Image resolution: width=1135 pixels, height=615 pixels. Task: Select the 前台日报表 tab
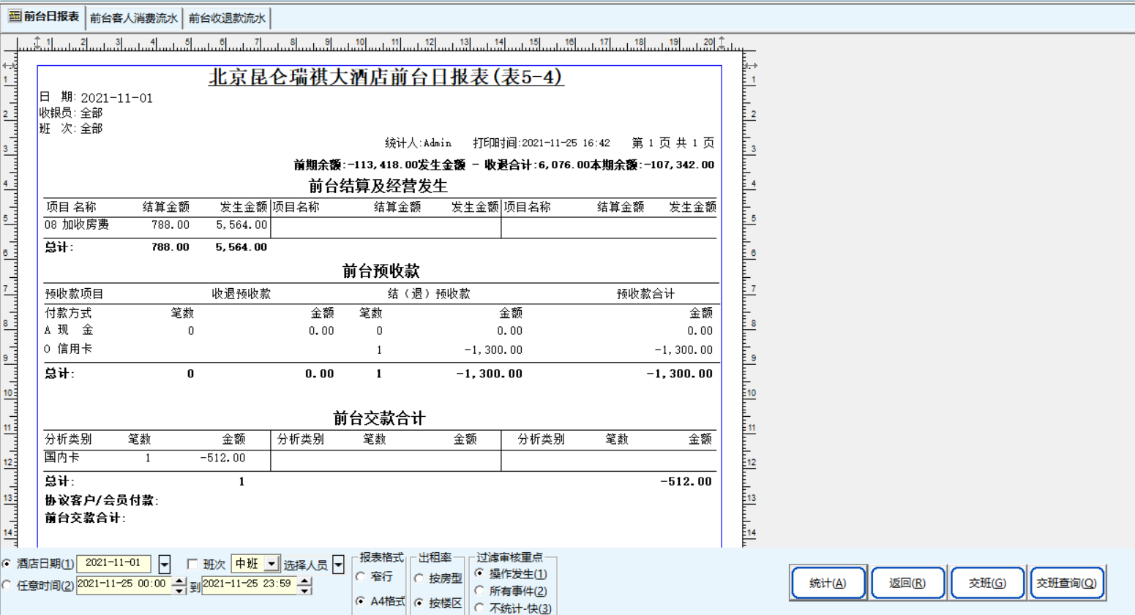[x=44, y=16]
